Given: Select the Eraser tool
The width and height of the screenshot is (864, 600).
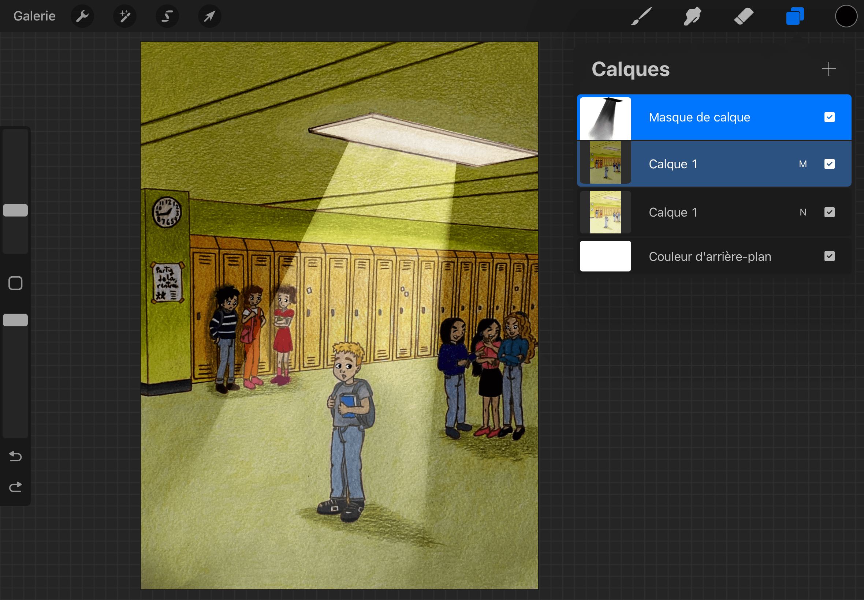Looking at the screenshot, I should (743, 16).
